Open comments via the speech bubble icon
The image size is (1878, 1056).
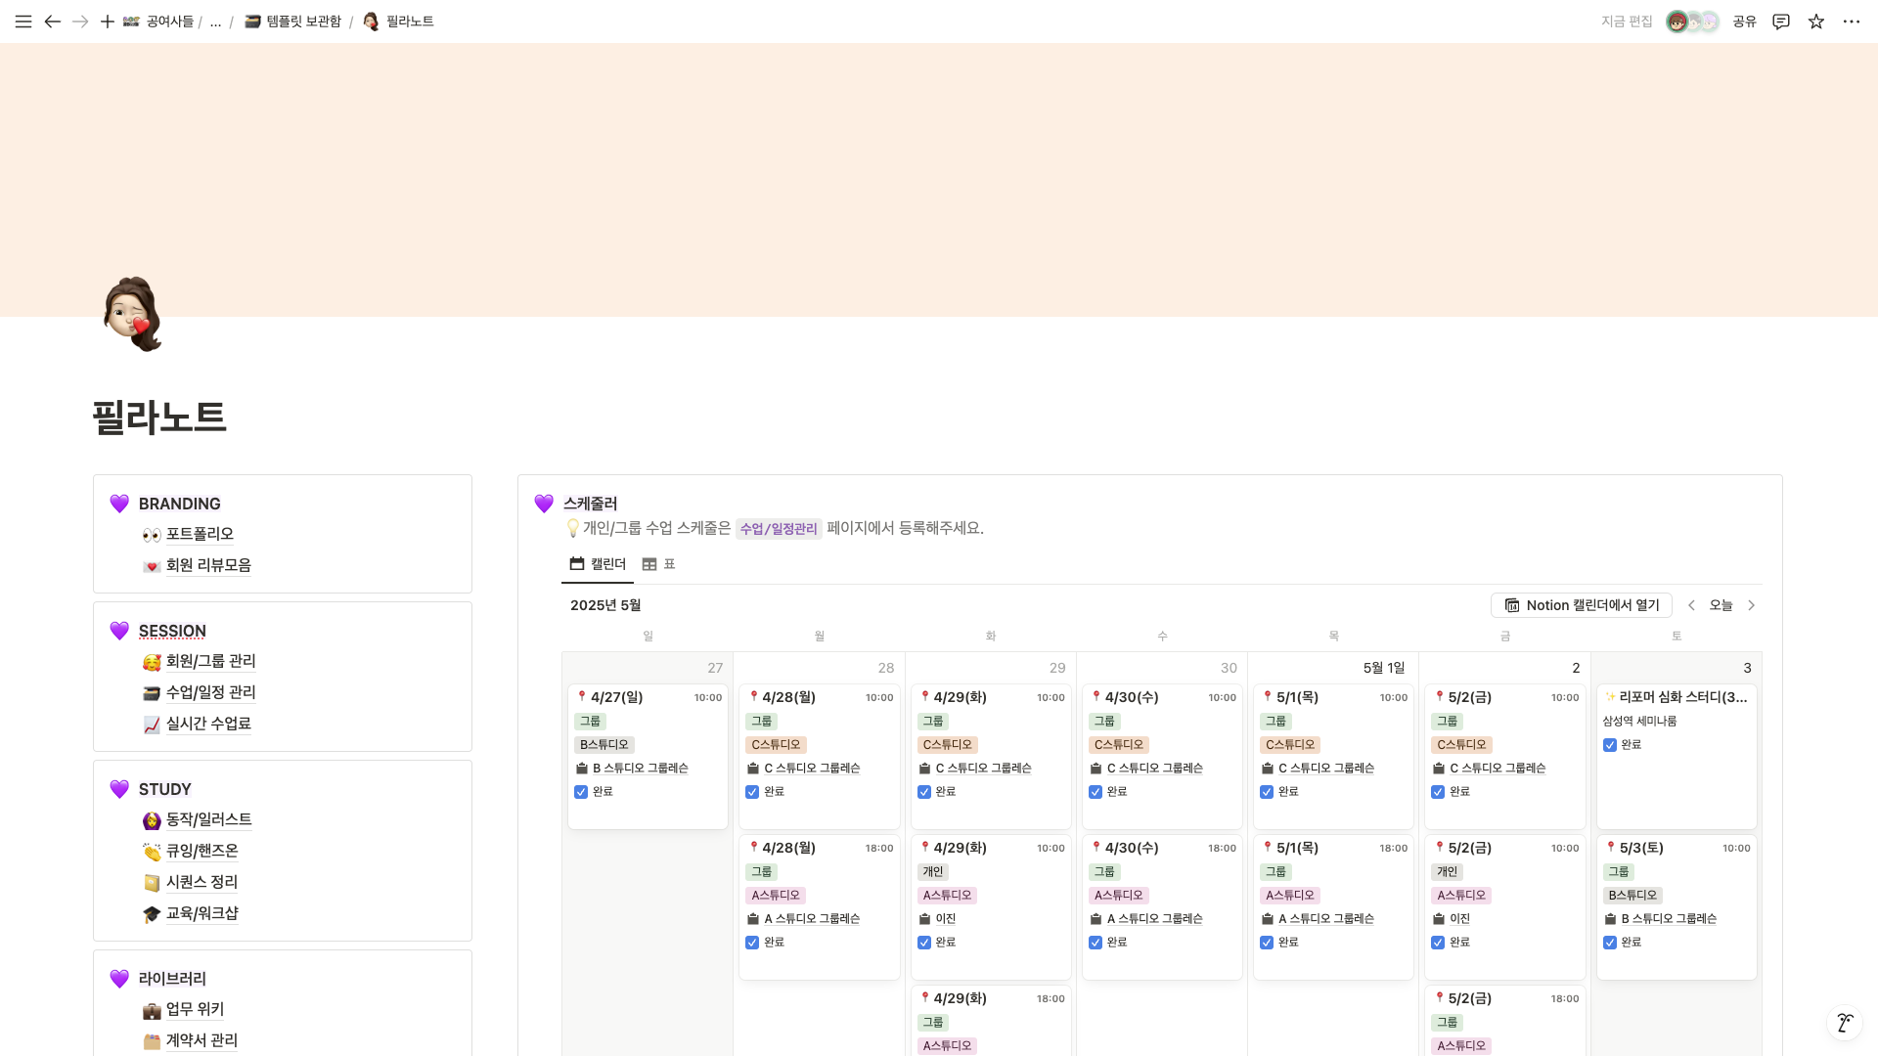pos(1780,21)
